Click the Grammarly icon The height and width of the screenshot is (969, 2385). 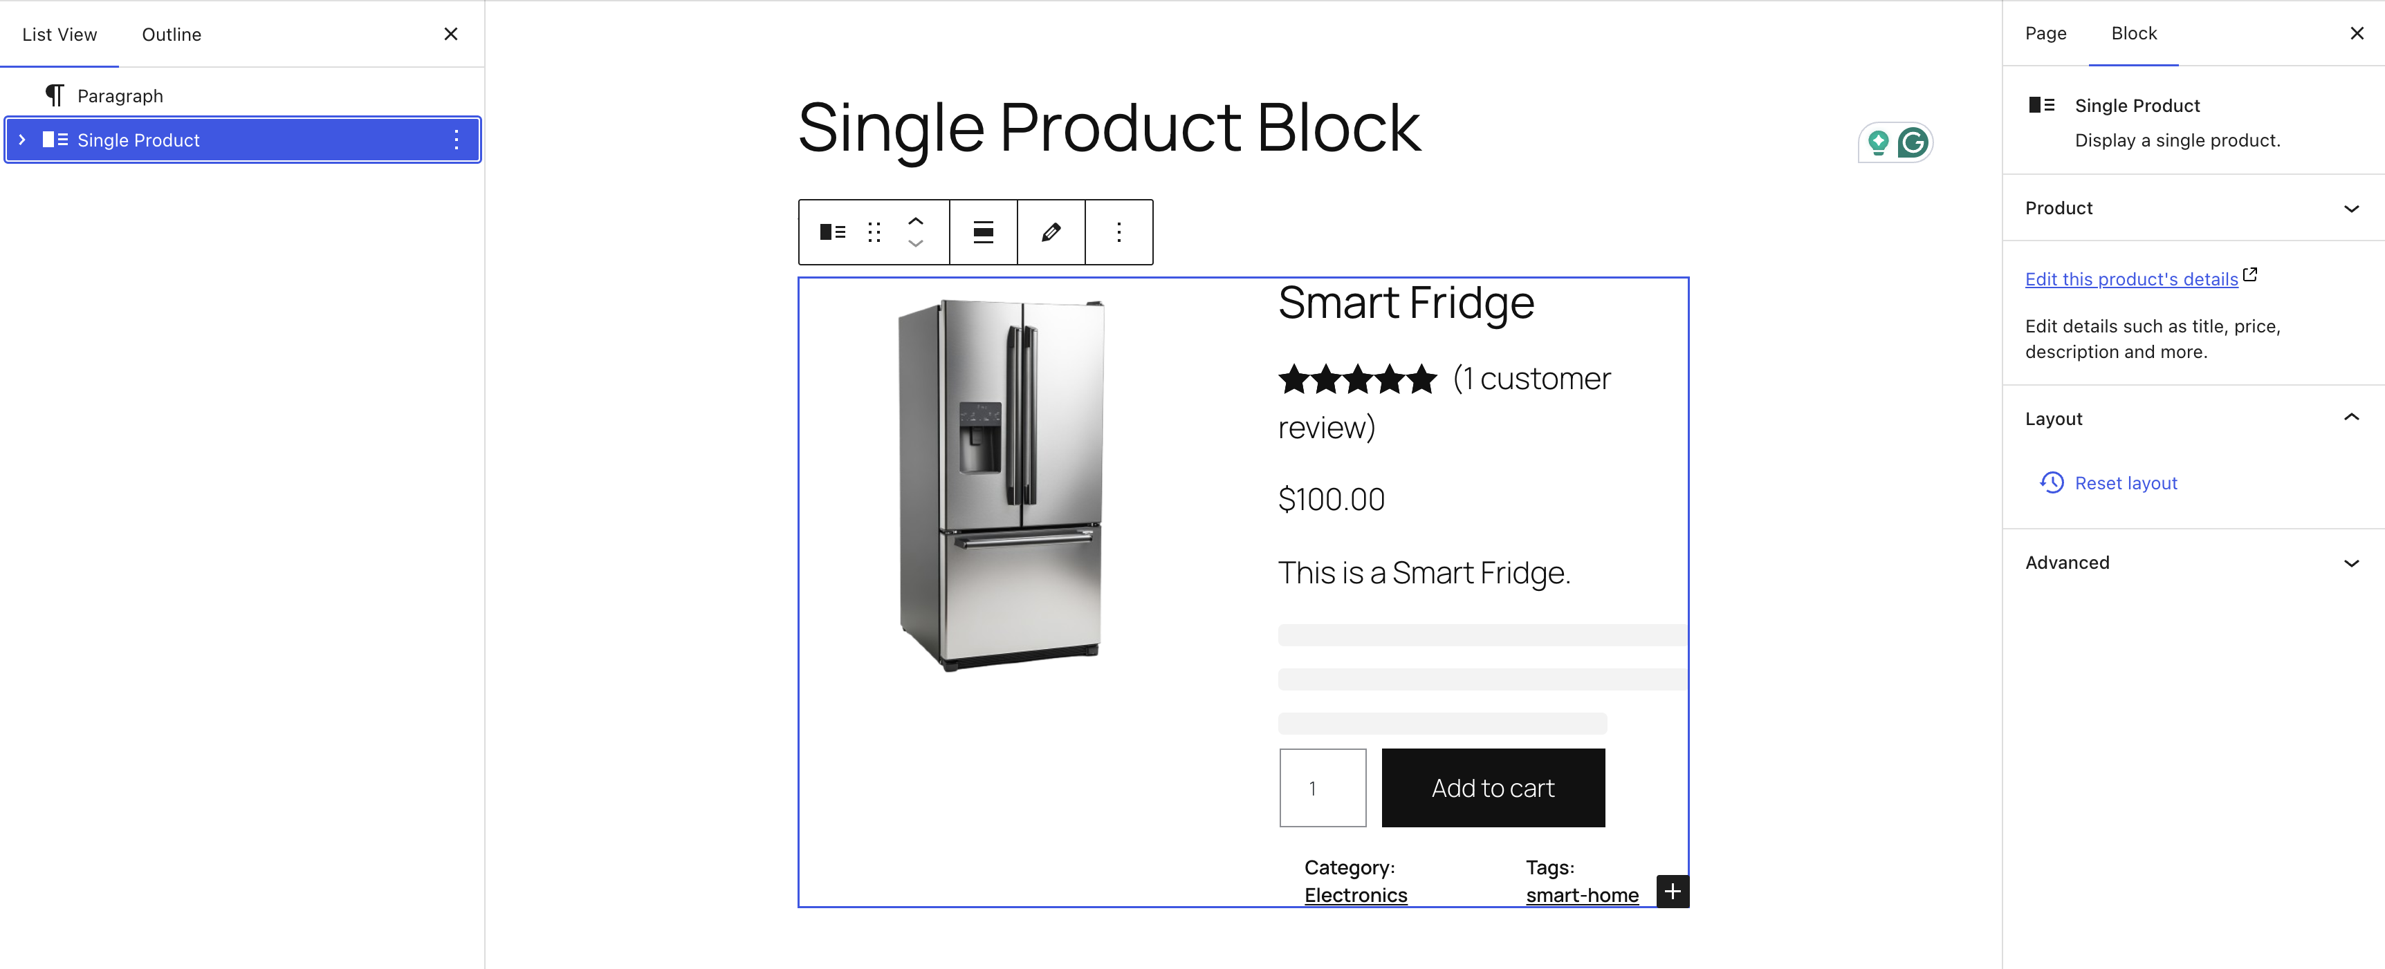(x=1914, y=142)
